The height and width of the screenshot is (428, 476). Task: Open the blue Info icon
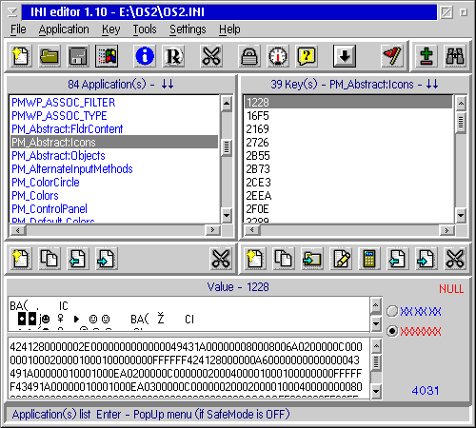pyautogui.click(x=145, y=56)
